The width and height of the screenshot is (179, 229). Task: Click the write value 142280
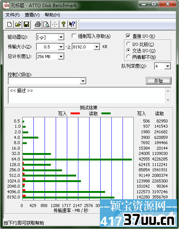(143, 197)
